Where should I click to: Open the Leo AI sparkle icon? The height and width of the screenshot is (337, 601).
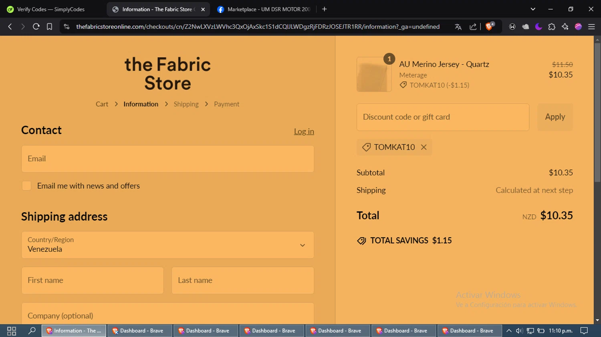click(565, 27)
